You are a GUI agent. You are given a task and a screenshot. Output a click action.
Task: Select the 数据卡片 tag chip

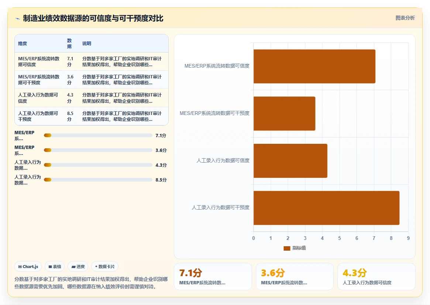click(105, 267)
